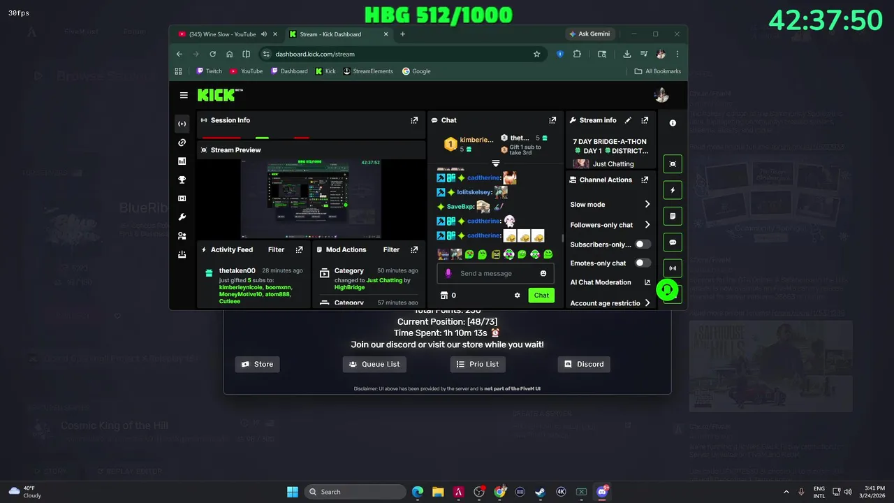
Task: Open the StreamElements bookmark
Action: pos(368,71)
